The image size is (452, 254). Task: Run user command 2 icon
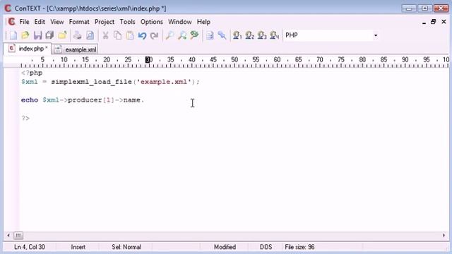[249, 35]
